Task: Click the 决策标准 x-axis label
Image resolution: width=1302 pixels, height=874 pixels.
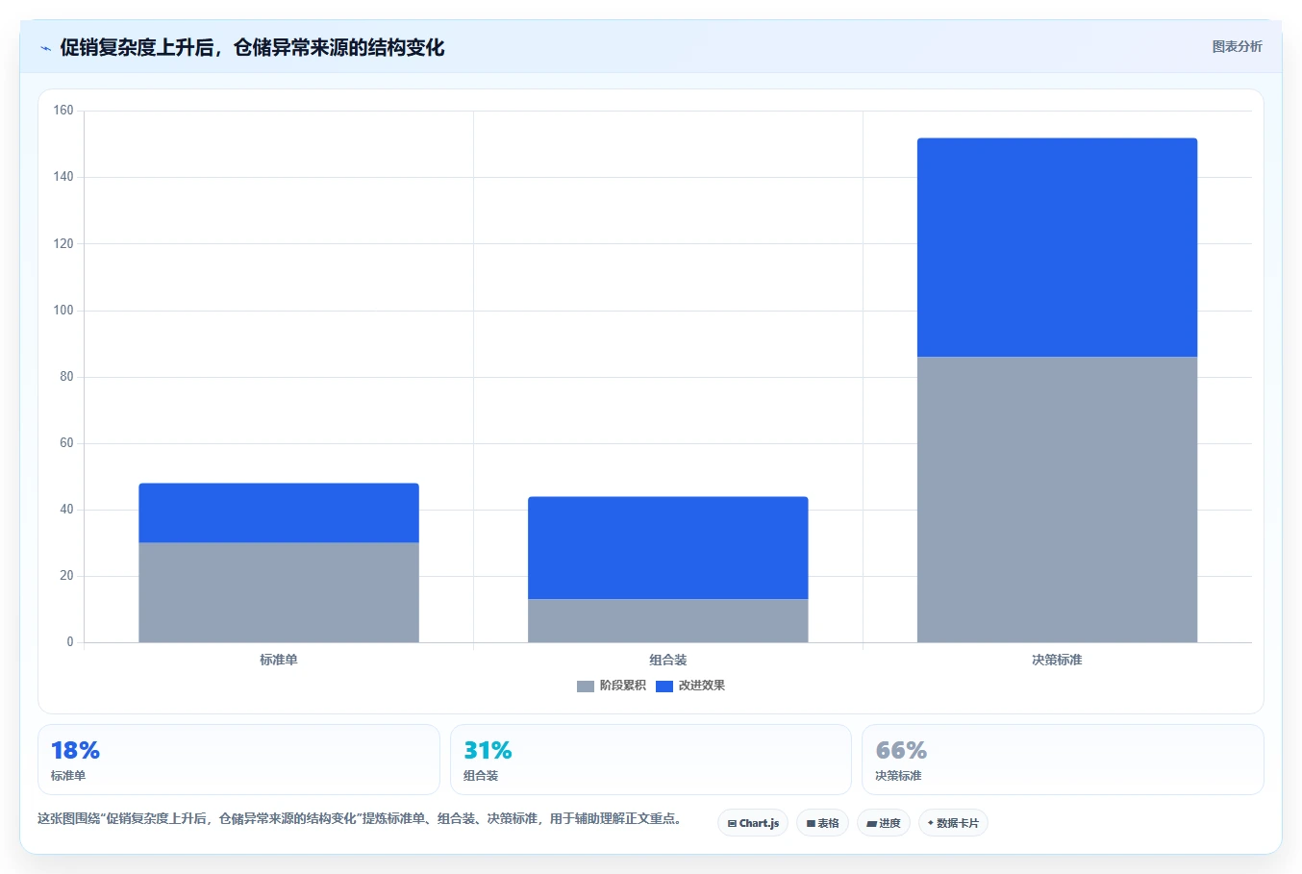Action: coord(1058,660)
